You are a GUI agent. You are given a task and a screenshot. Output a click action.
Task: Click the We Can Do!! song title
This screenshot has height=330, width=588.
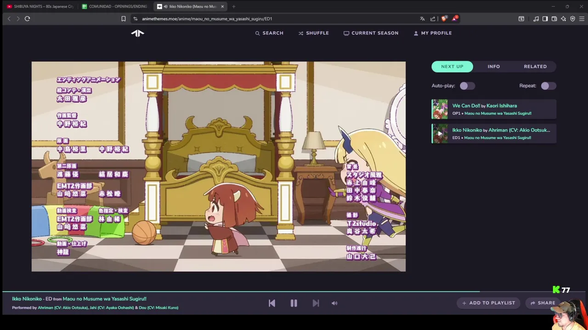pos(466,106)
